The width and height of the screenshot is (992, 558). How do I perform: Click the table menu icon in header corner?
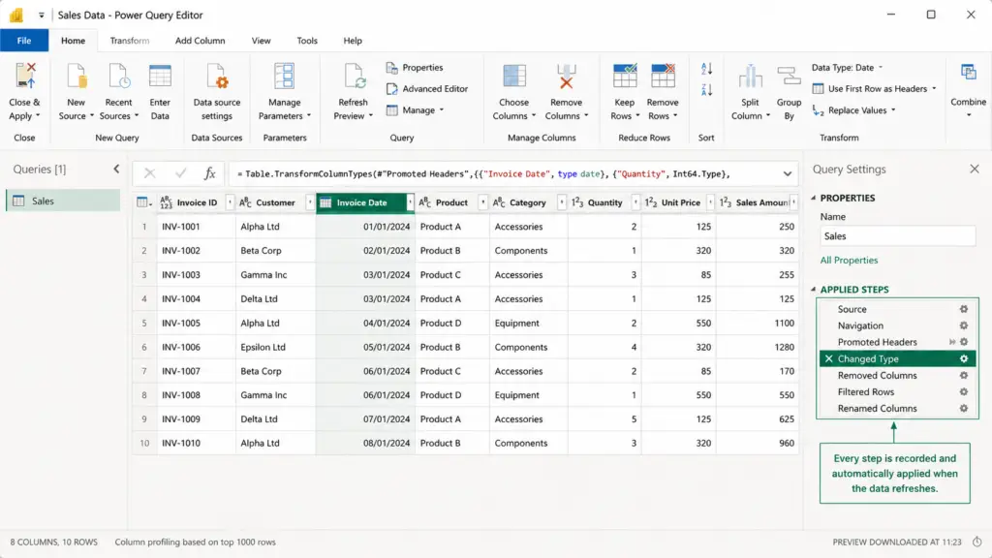[x=143, y=202]
